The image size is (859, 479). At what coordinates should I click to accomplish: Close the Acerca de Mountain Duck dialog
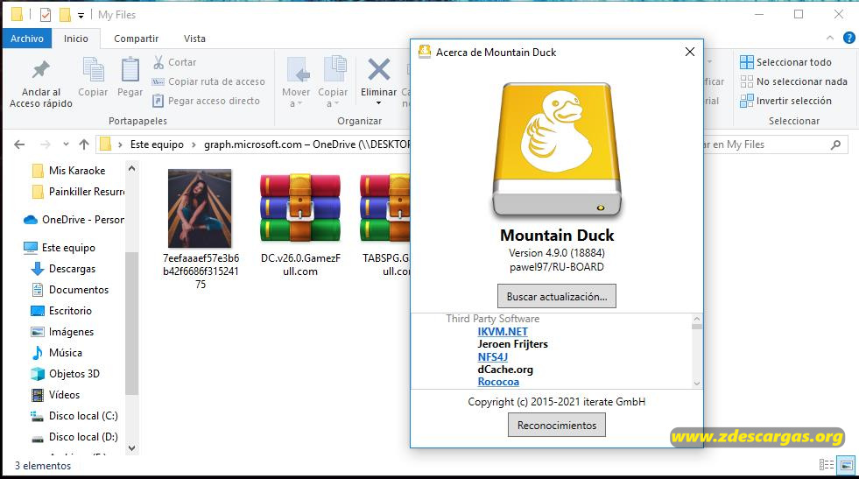[x=690, y=52]
